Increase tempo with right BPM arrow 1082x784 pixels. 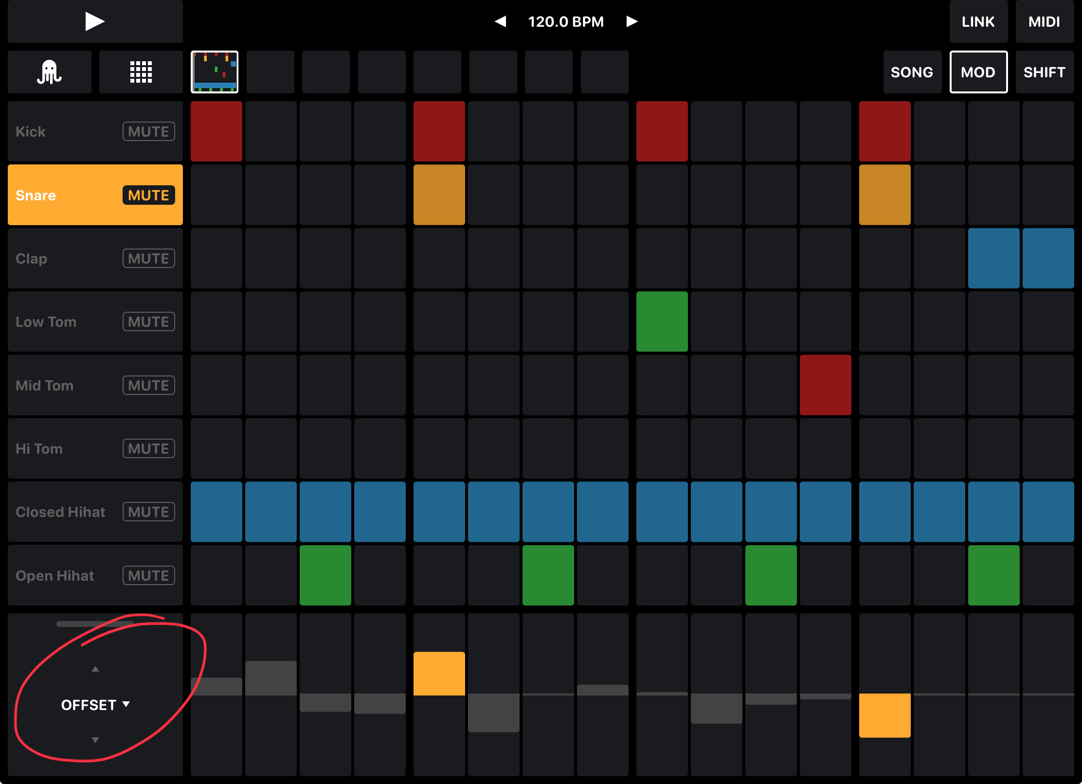point(631,21)
